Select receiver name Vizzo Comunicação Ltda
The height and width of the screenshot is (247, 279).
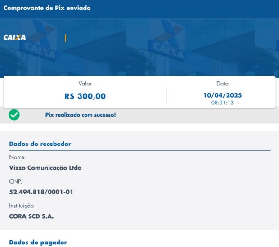pyautogui.click(x=45, y=168)
